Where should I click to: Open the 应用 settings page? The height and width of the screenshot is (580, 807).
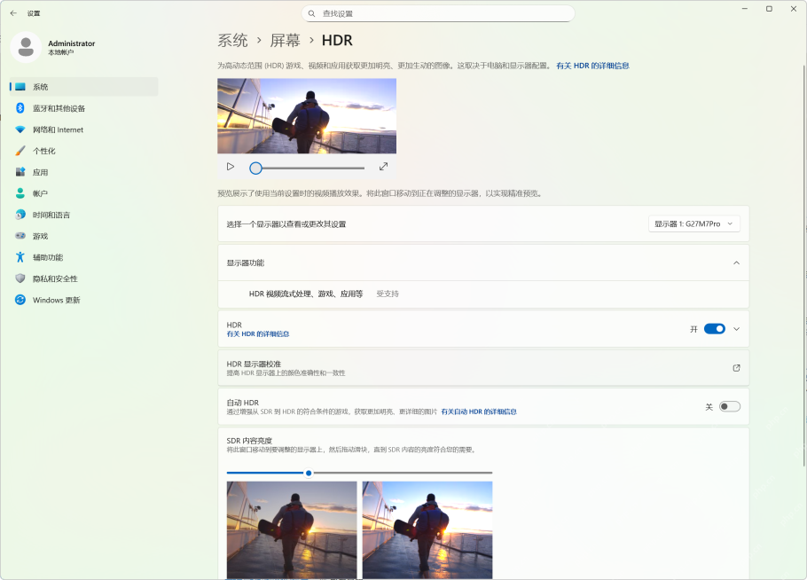pyautogui.click(x=84, y=172)
